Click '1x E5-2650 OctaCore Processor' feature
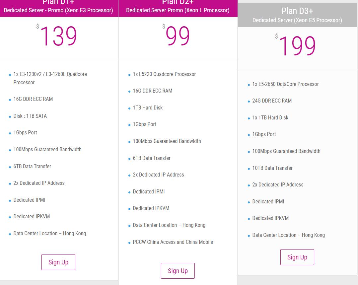Screen dimensions: 358x285 point(285,84)
